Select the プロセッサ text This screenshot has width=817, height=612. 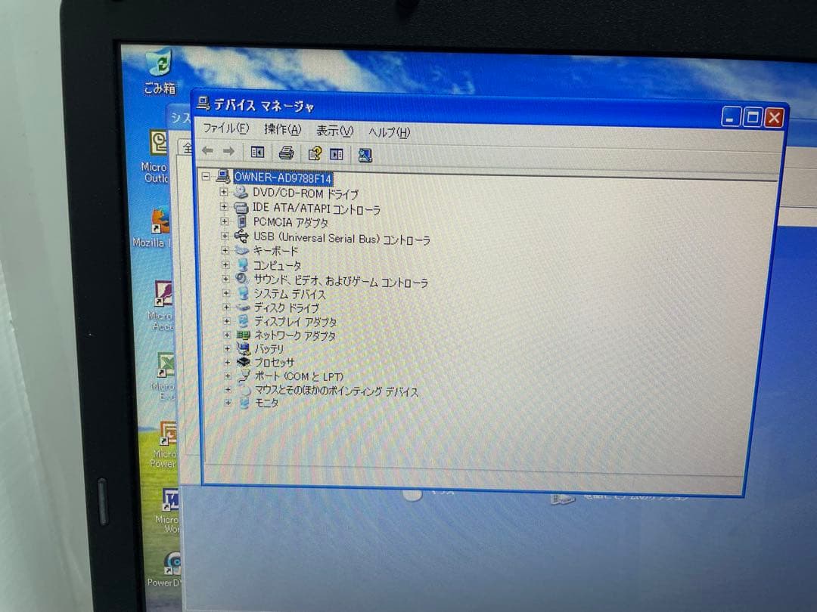274,363
